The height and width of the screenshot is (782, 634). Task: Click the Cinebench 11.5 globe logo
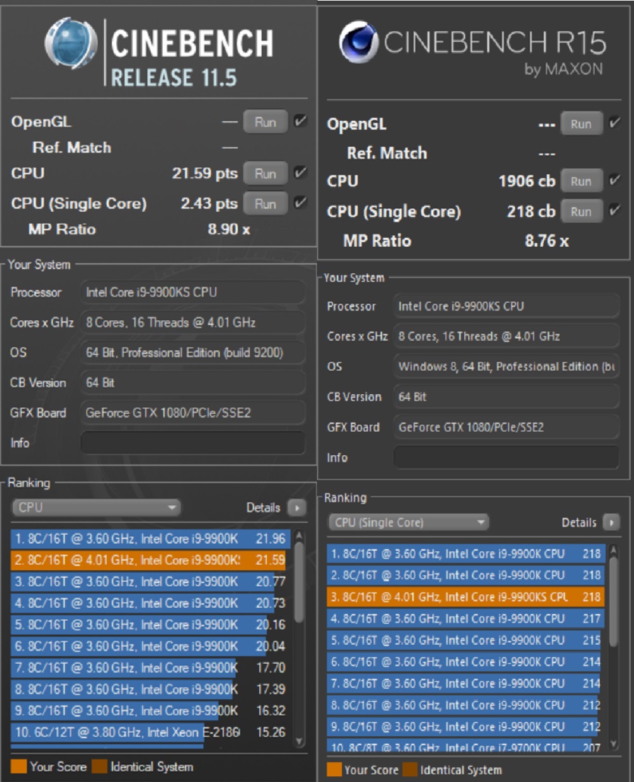point(71,43)
